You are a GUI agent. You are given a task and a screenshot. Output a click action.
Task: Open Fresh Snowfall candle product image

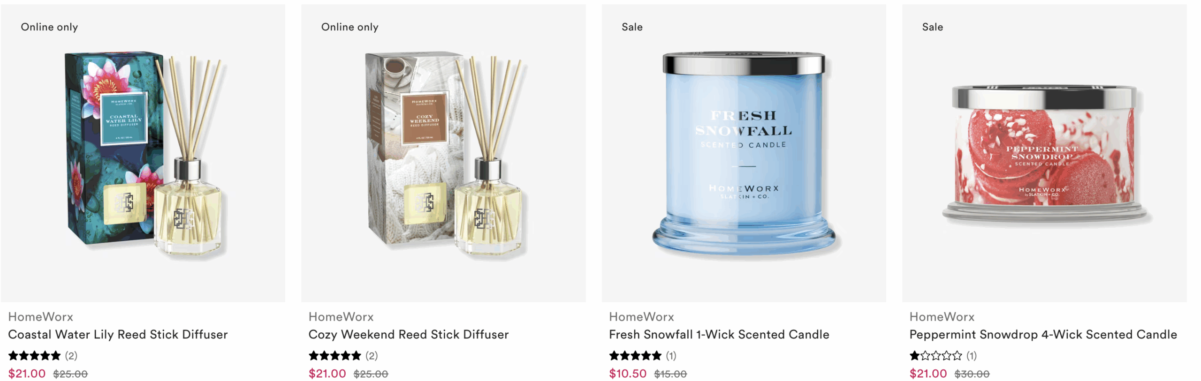pos(743,153)
